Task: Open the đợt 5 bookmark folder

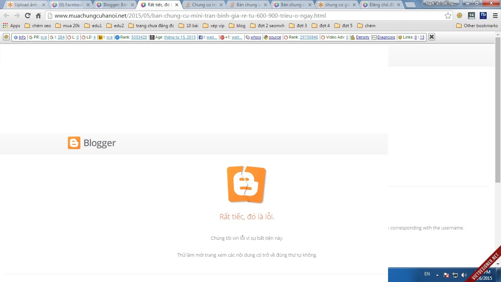Action: click(344, 26)
